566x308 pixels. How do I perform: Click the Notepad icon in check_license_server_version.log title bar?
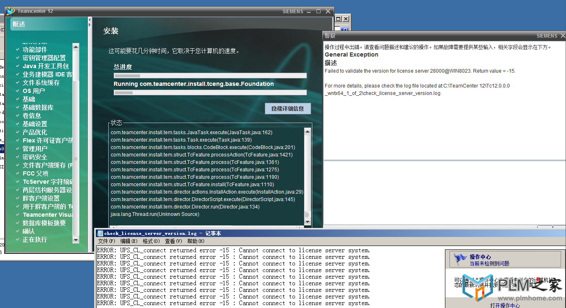100,233
